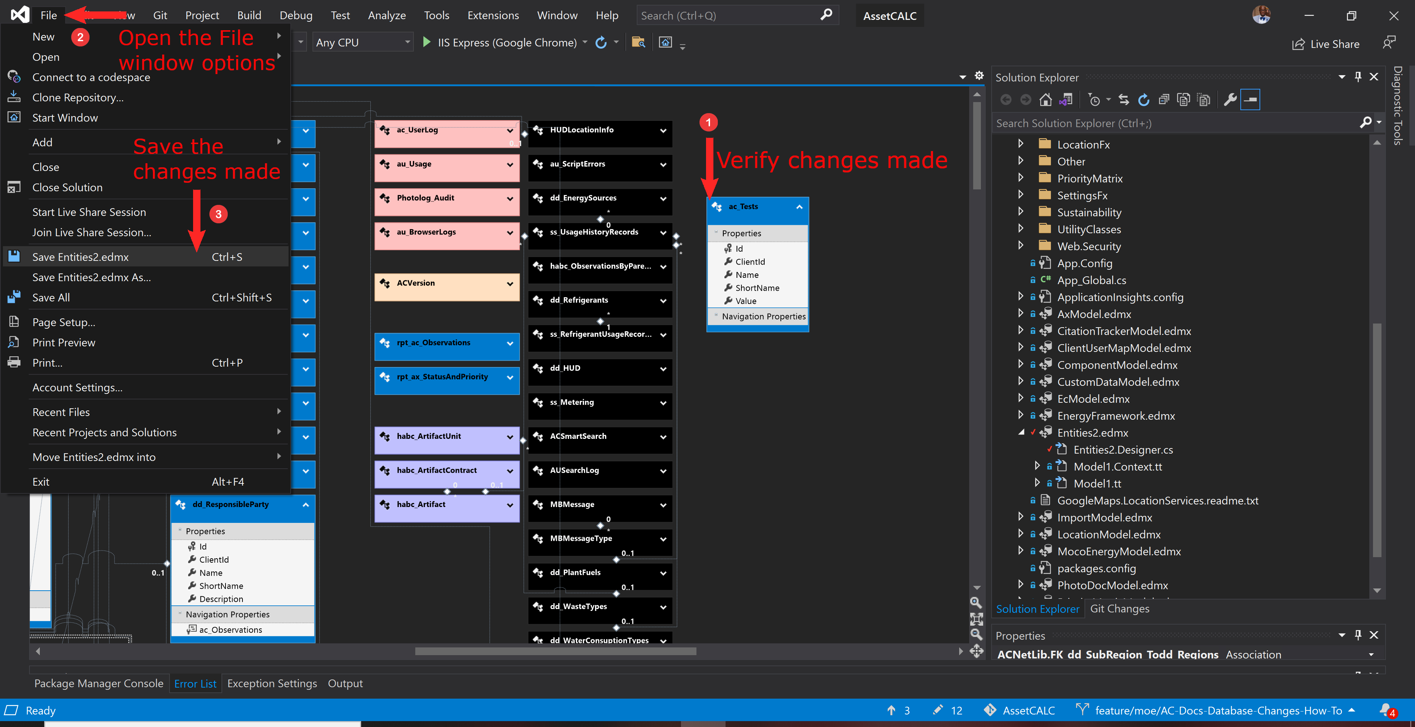Toggle Preview Selected Items button
The height and width of the screenshot is (727, 1415).
[x=1250, y=100]
